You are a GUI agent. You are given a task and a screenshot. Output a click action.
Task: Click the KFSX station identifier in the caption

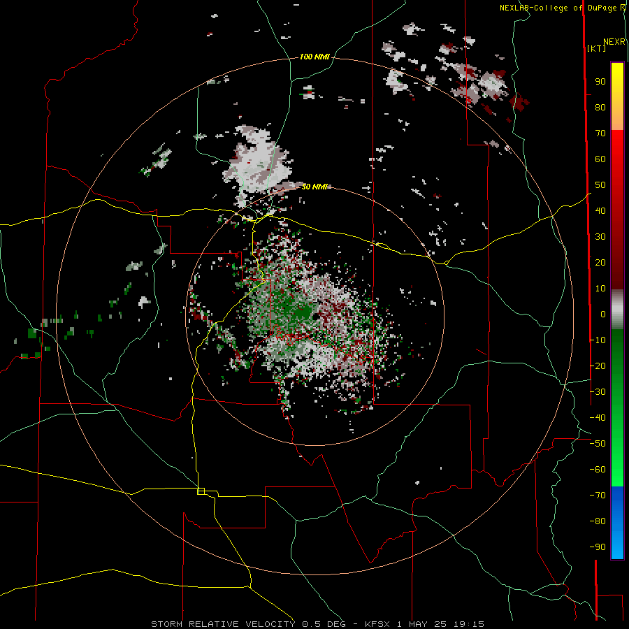tap(377, 624)
